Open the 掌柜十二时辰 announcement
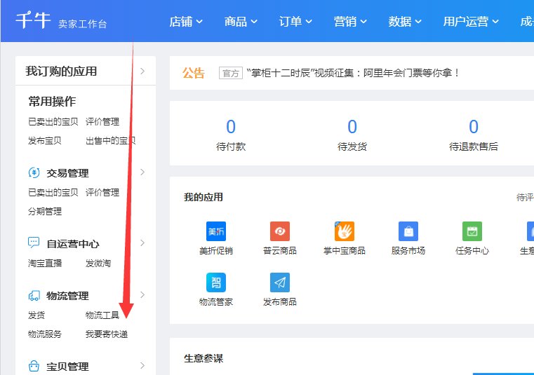Screen dimensions: 534x375 coord(352,73)
